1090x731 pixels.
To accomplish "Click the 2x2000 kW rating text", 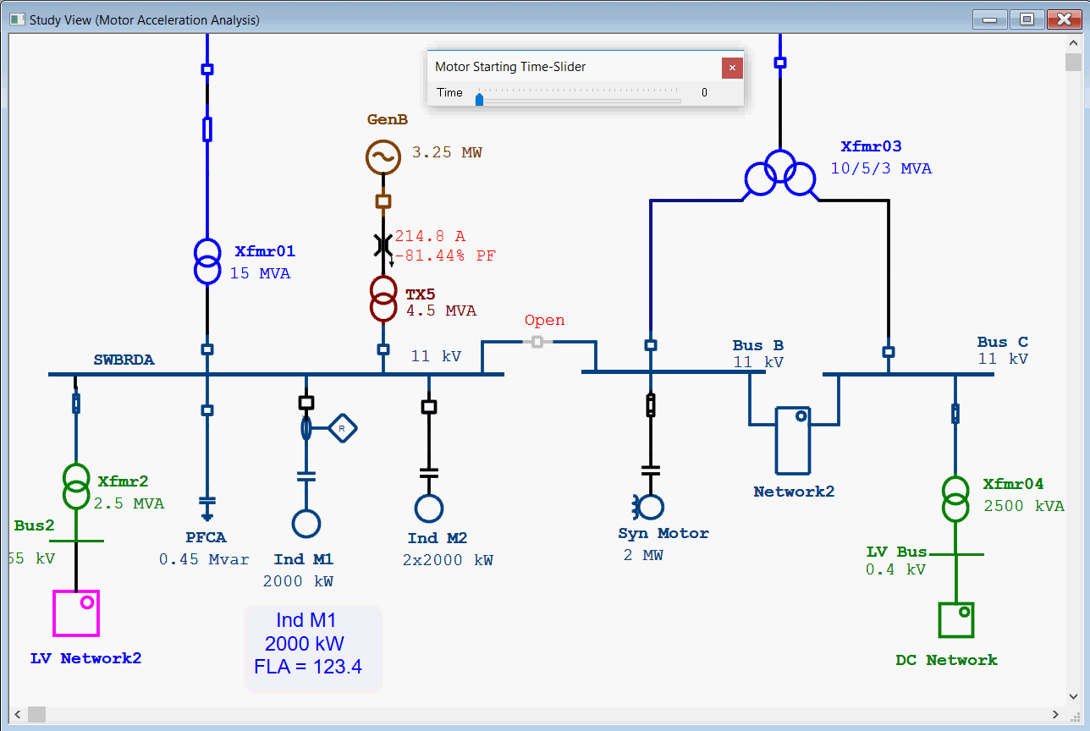I will 448,560.
